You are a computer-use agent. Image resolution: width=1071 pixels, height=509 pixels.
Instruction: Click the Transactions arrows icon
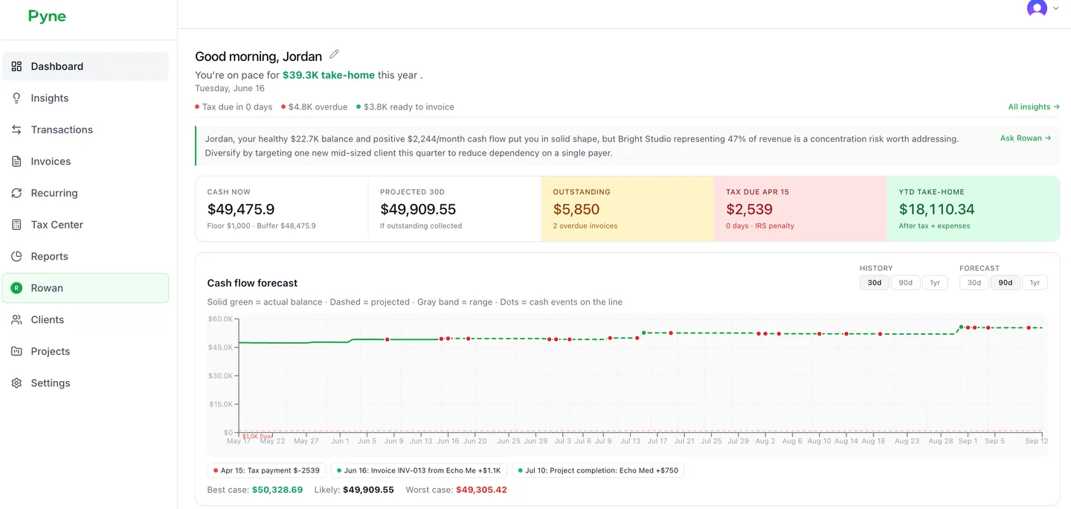coord(16,129)
